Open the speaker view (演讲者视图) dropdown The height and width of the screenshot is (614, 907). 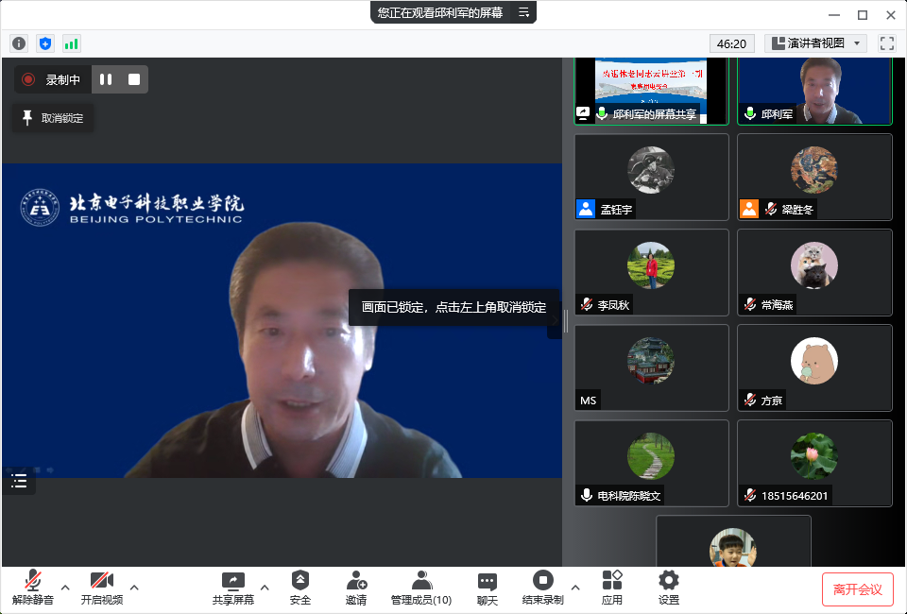click(x=815, y=43)
